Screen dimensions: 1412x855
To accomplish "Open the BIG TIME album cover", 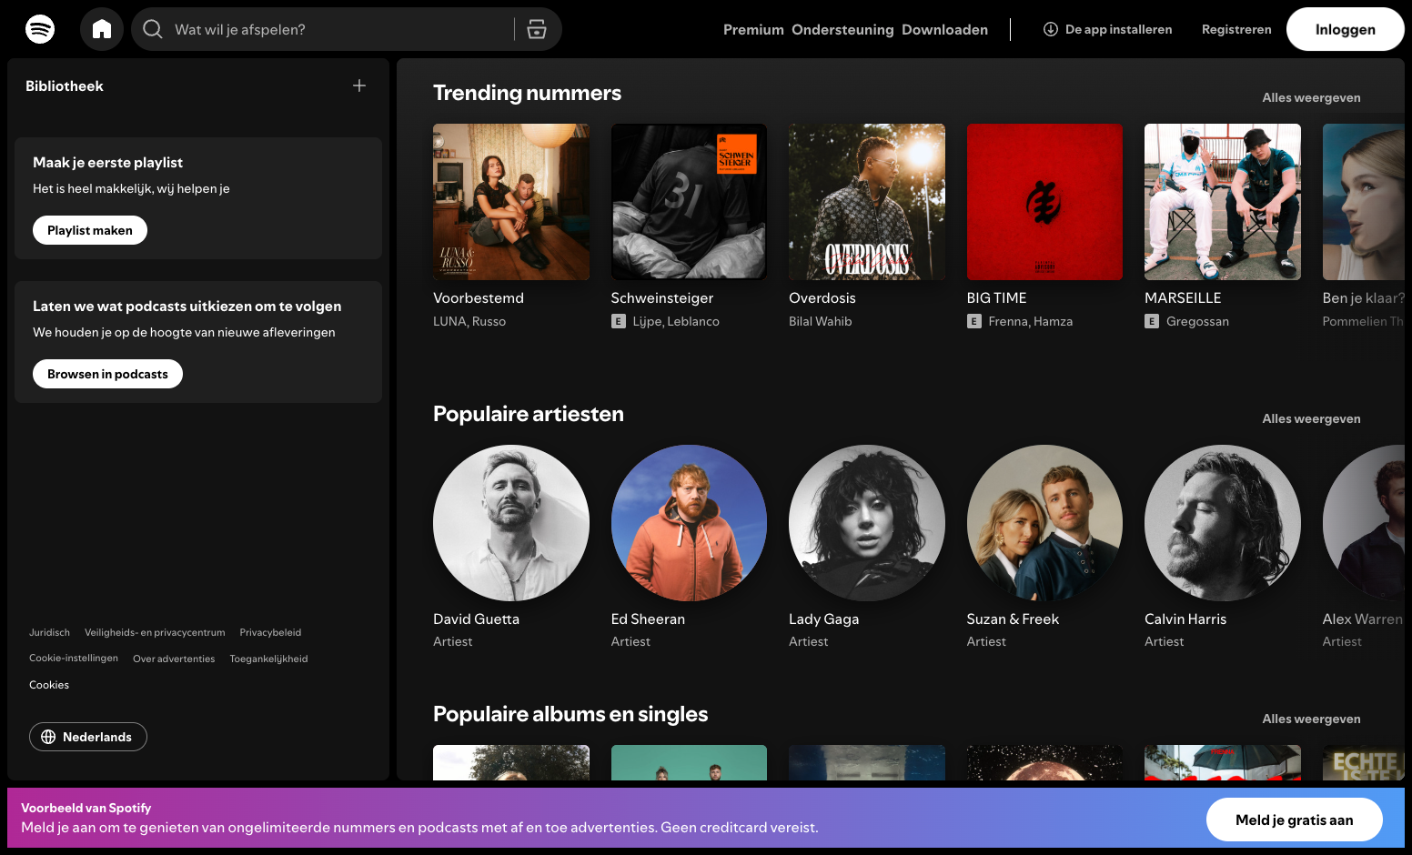I will pos(1044,202).
